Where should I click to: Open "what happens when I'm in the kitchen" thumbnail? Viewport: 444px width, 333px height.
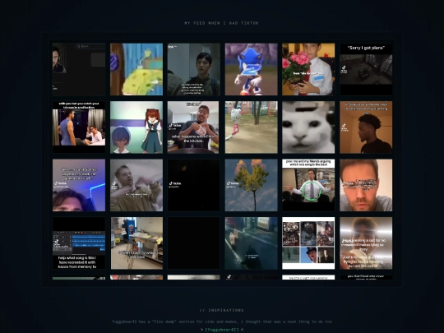tap(194, 127)
